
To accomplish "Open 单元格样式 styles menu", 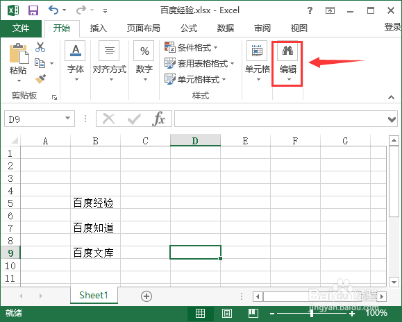I will (x=195, y=79).
